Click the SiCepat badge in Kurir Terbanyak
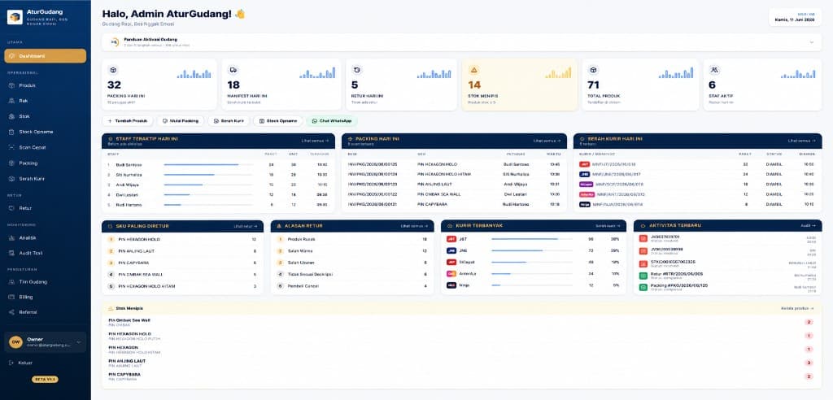Screen dimensions: 833x400 pos(451,263)
